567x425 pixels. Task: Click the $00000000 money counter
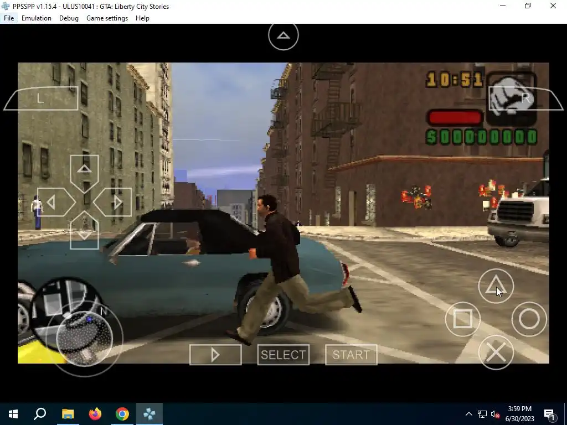point(482,137)
